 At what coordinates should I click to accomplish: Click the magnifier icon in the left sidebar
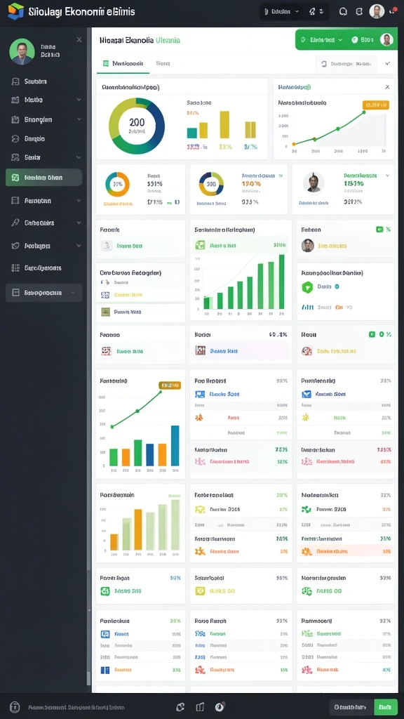click(x=15, y=223)
